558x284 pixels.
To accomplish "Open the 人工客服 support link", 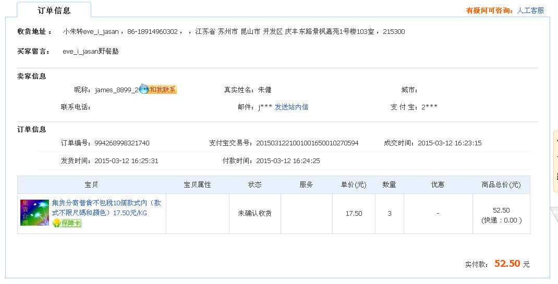I will click(x=530, y=10).
